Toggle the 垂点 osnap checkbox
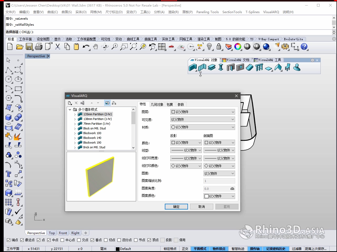This screenshot has height=252, width=337. coord(92,240)
